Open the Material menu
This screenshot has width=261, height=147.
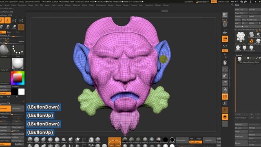coord(76,5)
